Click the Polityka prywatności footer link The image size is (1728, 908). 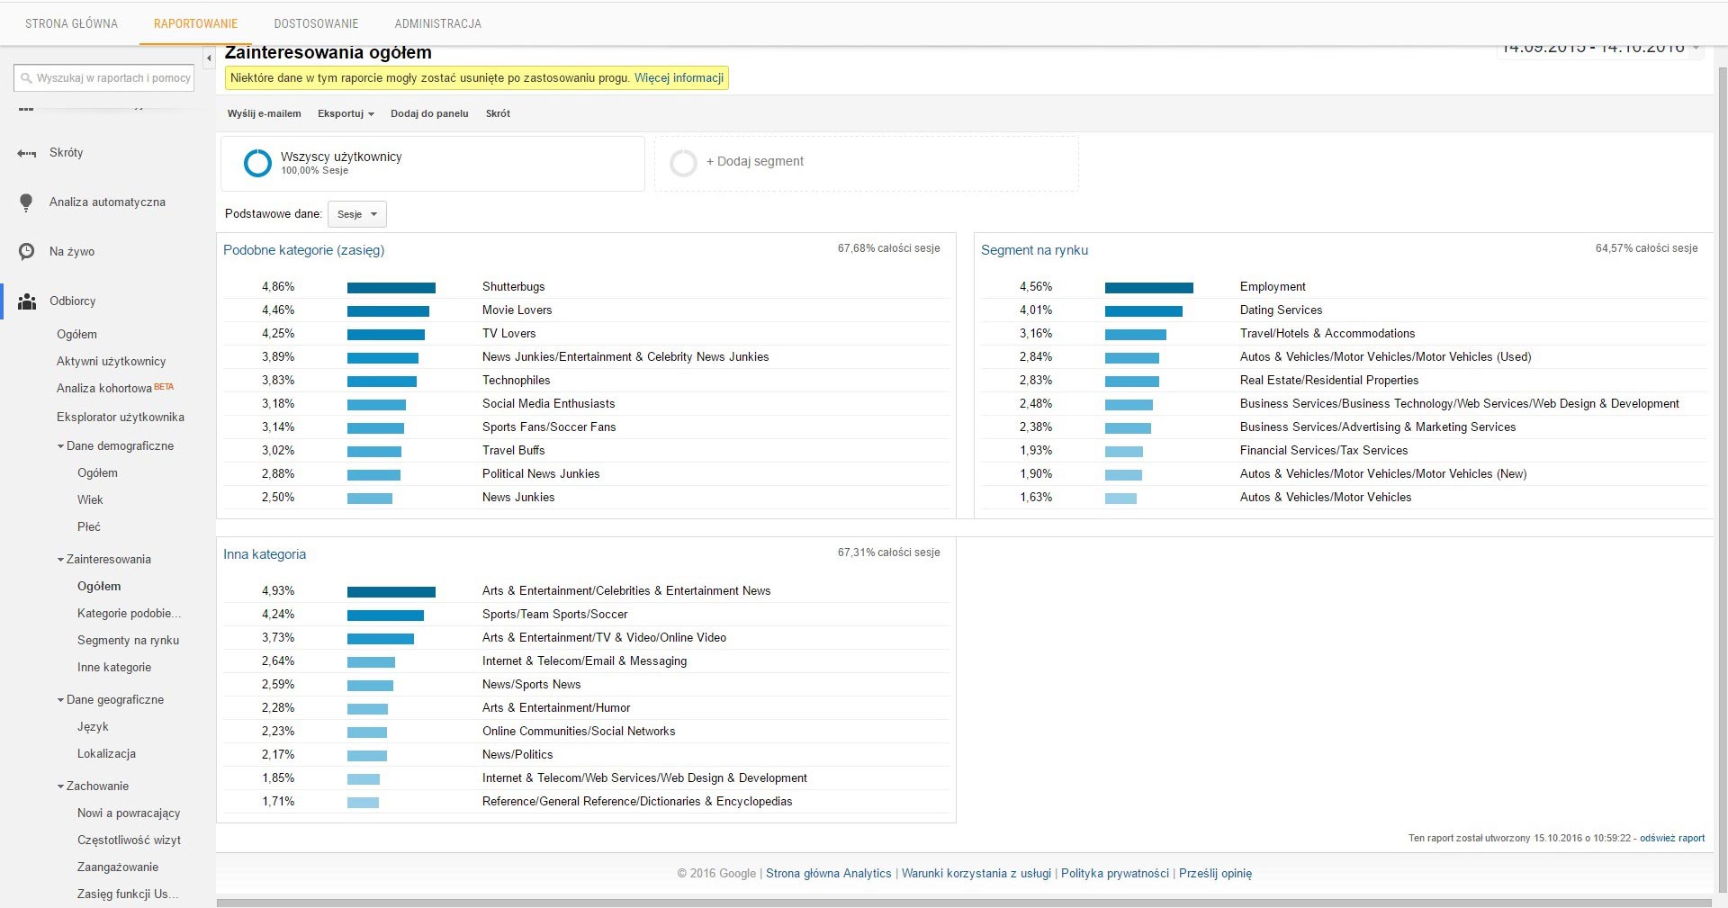(1115, 873)
